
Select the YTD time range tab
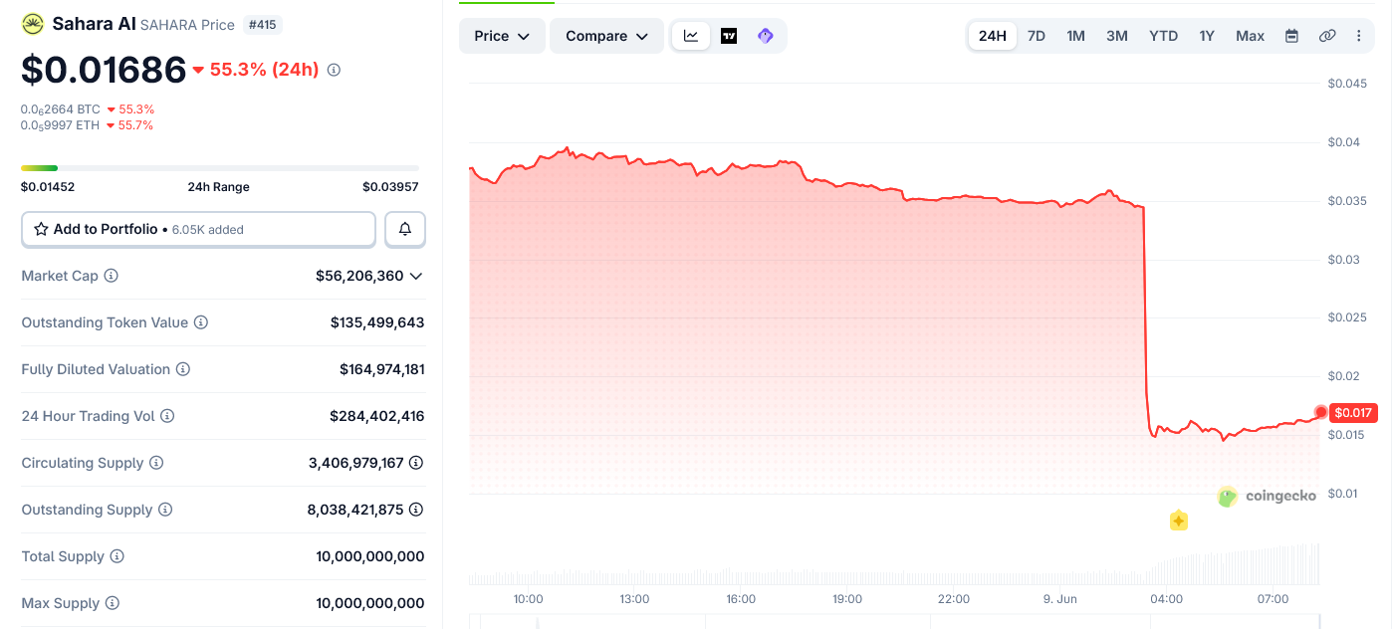coord(1163,36)
